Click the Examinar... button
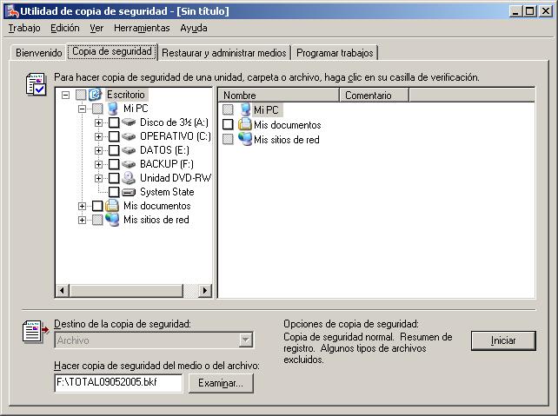Viewport: 558px width, 416px height. [x=225, y=383]
